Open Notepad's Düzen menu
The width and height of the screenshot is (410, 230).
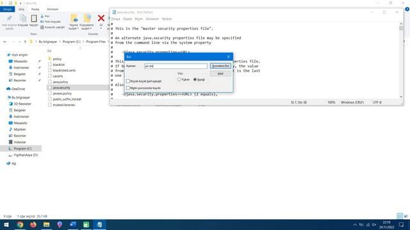[x=127, y=19]
